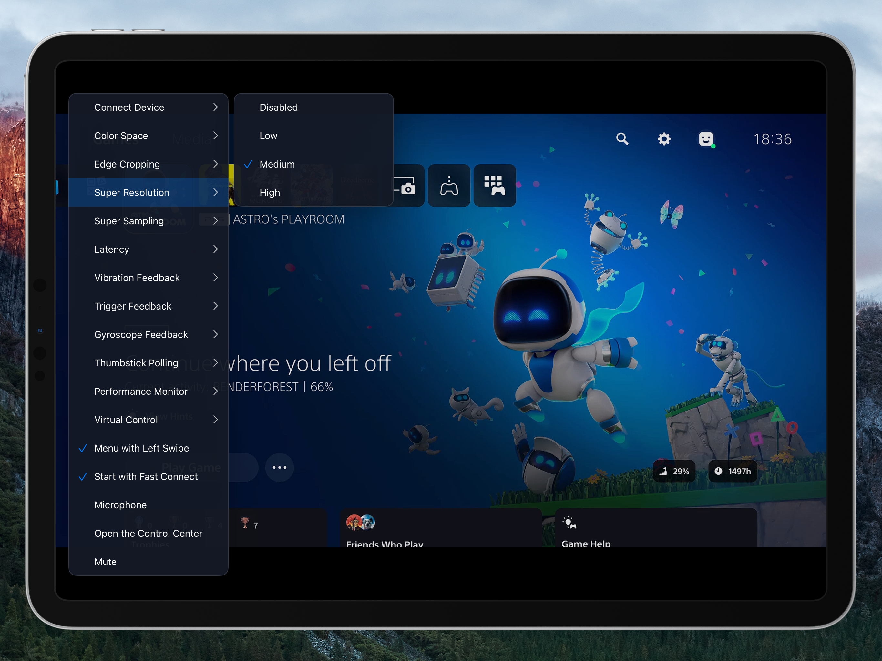The height and width of the screenshot is (661, 882).
Task: Expand the Super Sampling submenu
Action: point(148,220)
